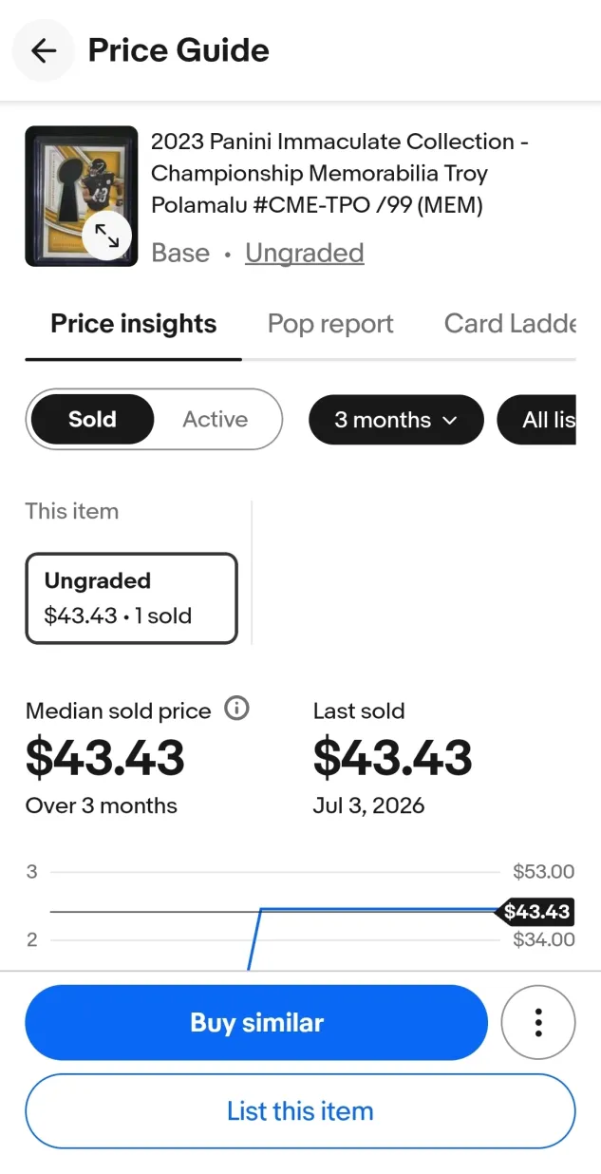Open the 3 months time range dropdown
Screen dimensions: 601x1174
tap(396, 420)
